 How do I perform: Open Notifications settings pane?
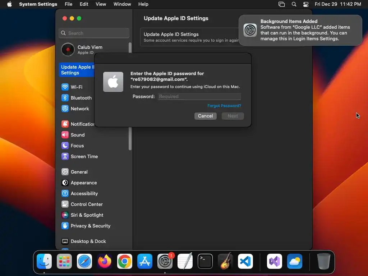[x=78, y=124]
